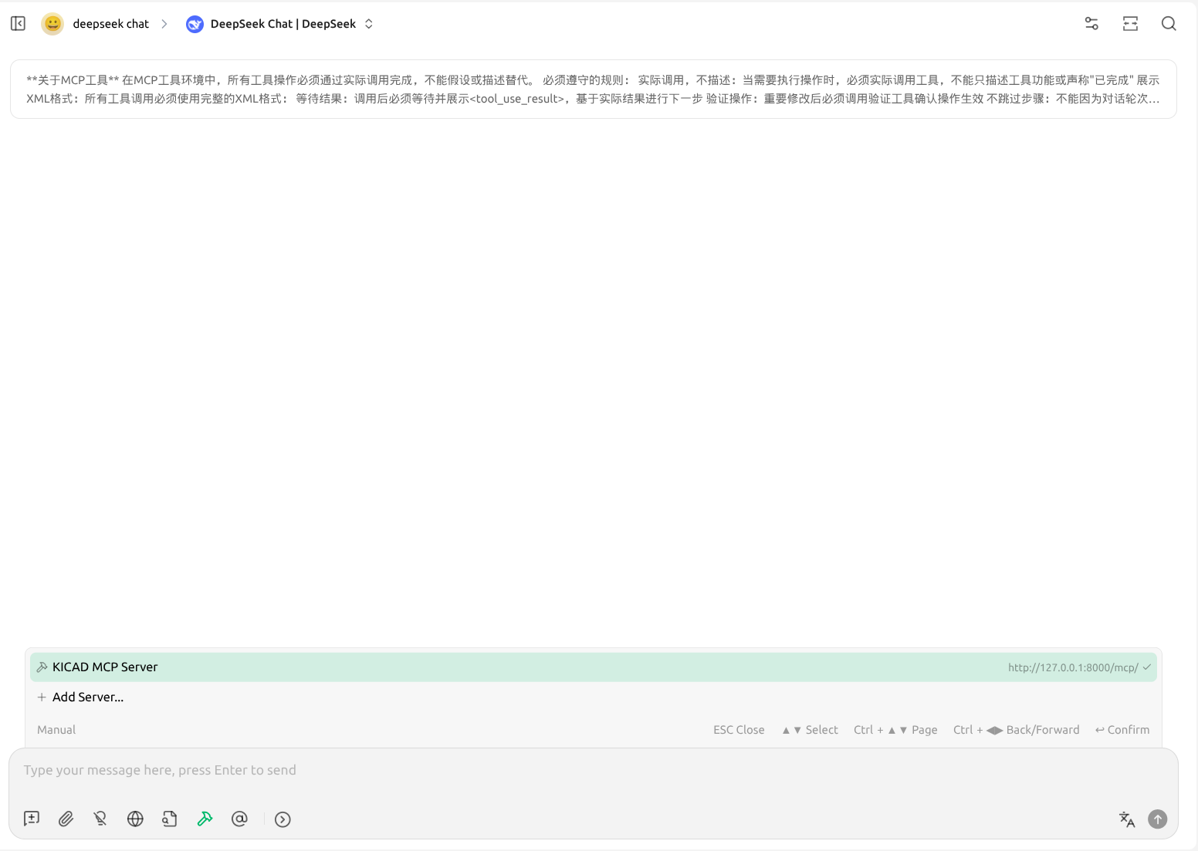Image resolution: width=1198 pixels, height=851 pixels.
Task: Toggle the thinking lightbulb icon
Action: 100,819
